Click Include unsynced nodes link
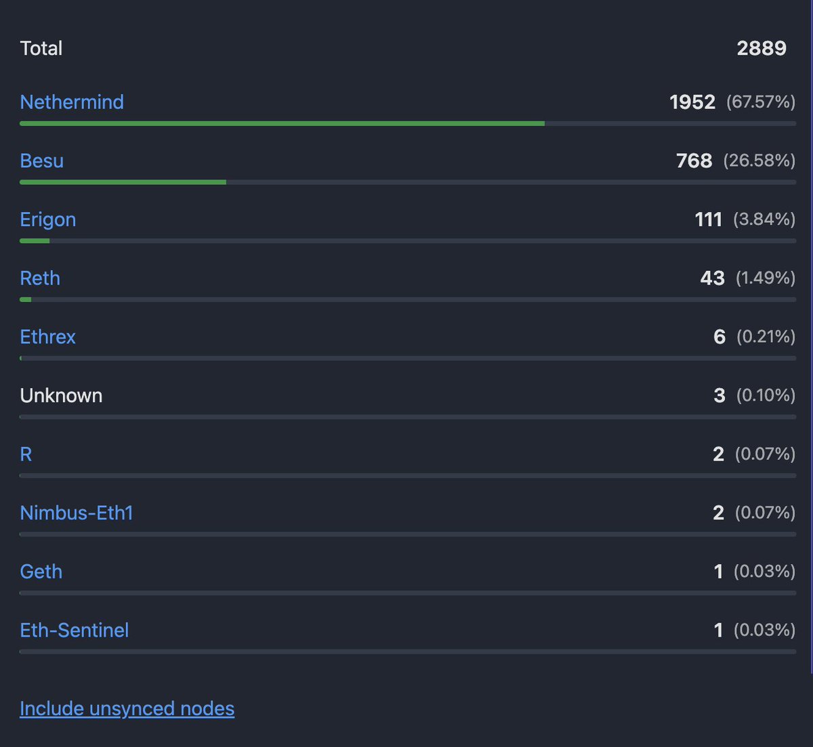813x747 pixels. point(127,708)
